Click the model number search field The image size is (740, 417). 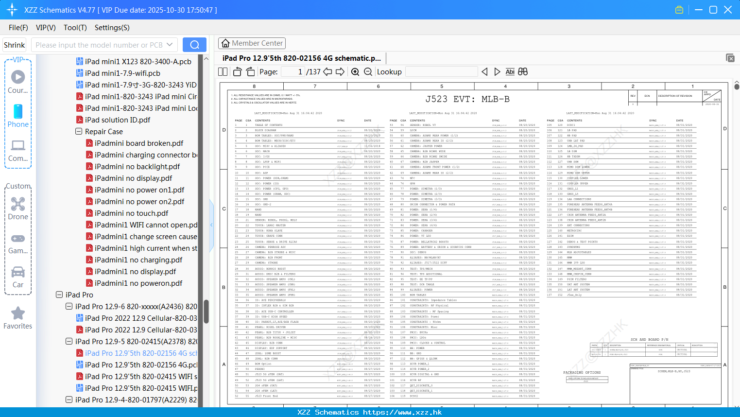pyautogui.click(x=99, y=45)
